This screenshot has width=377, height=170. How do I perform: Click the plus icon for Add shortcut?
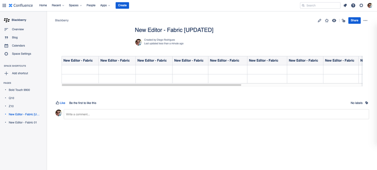click(x=6, y=73)
